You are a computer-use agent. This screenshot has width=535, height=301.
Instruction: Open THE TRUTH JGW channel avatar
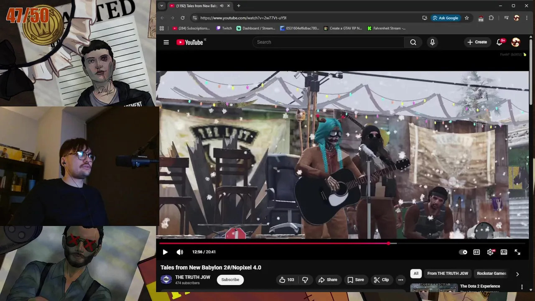click(x=166, y=280)
